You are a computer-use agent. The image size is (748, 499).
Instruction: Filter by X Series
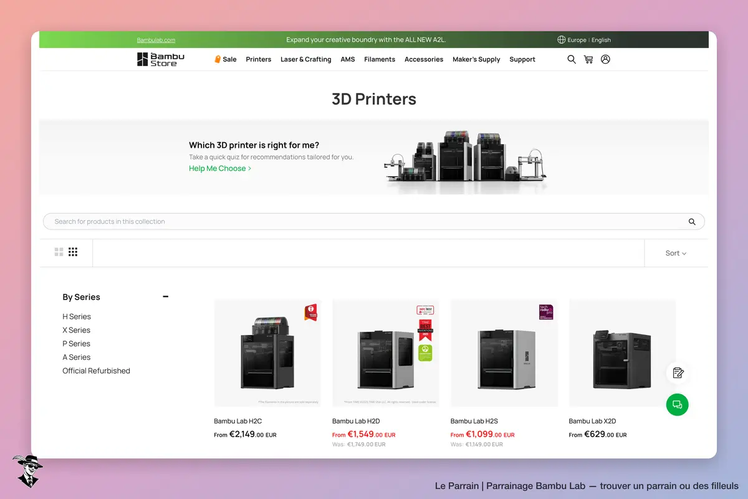pos(76,331)
